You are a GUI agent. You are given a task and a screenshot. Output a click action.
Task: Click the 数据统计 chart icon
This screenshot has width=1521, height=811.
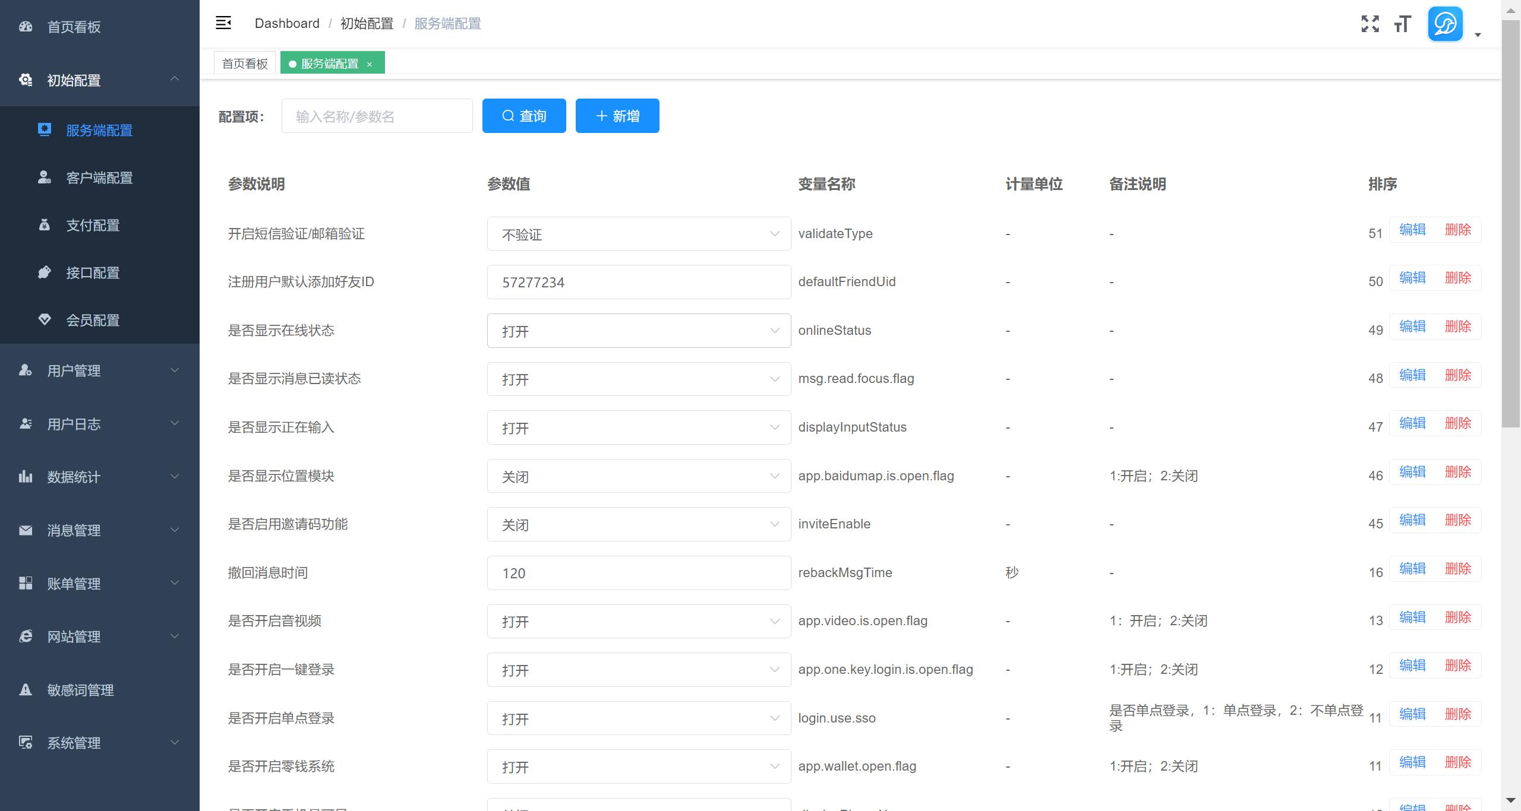[26, 477]
